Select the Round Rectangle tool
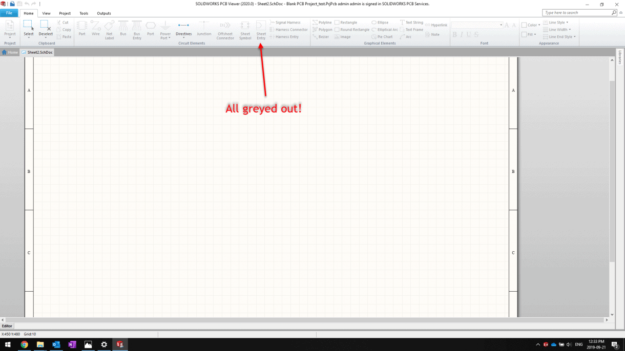625x351 pixels. 352,30
